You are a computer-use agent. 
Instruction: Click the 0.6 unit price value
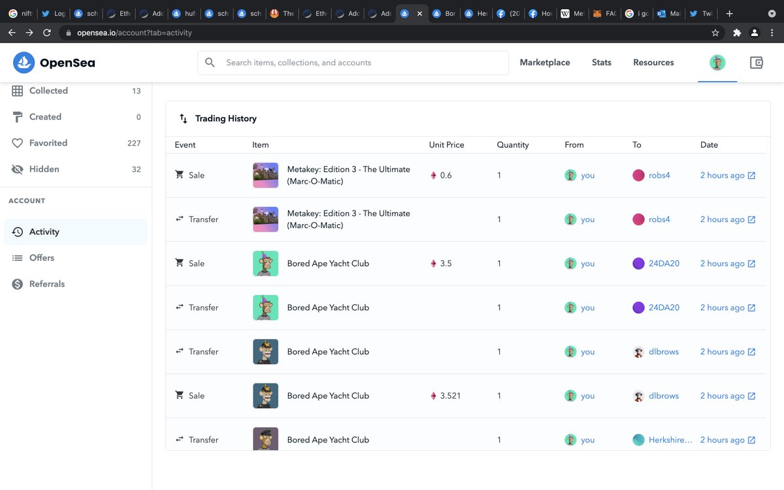point(446,175)
